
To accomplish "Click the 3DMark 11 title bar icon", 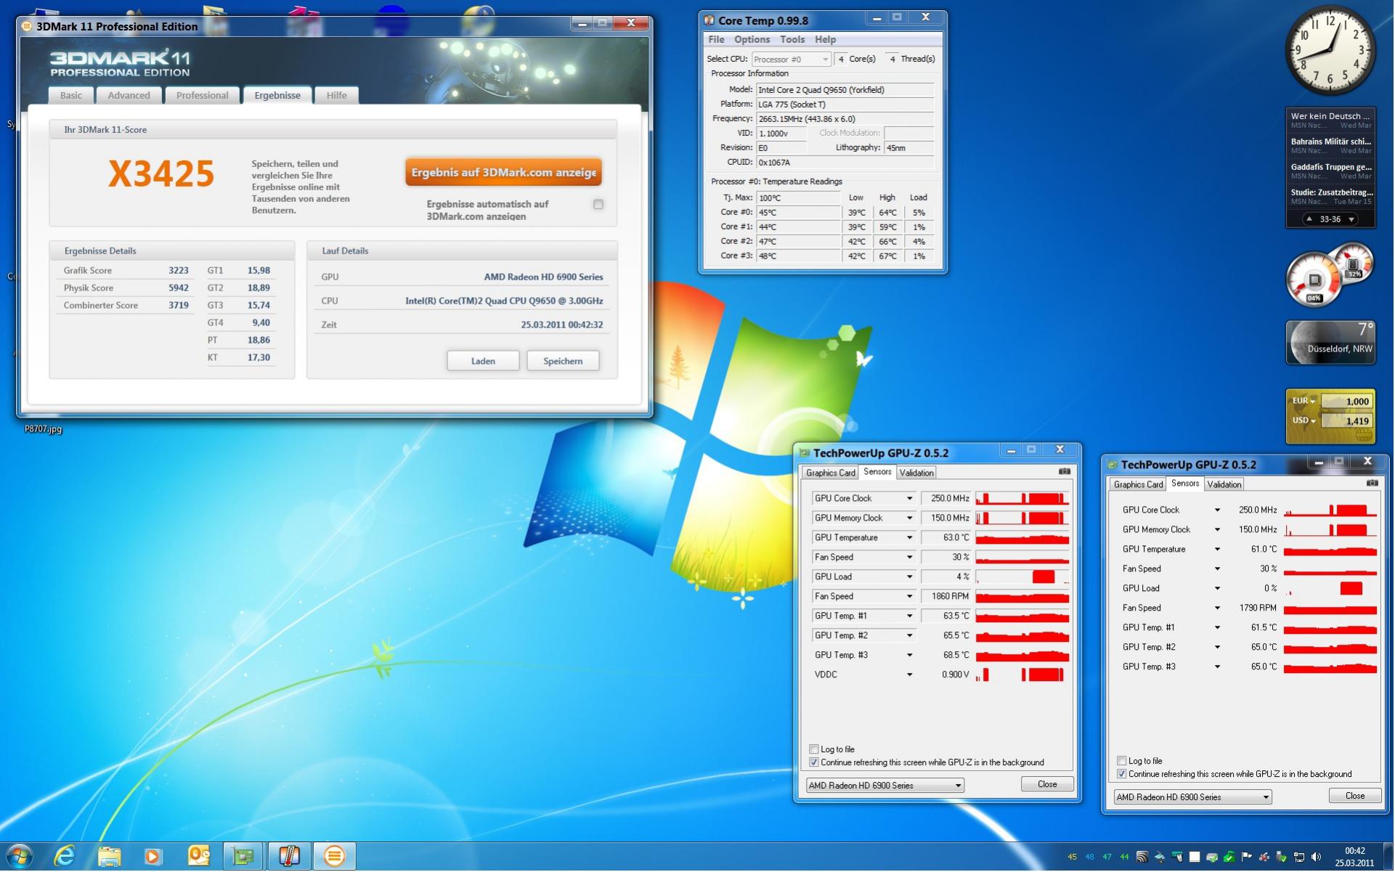I will (x=27, y=27).
